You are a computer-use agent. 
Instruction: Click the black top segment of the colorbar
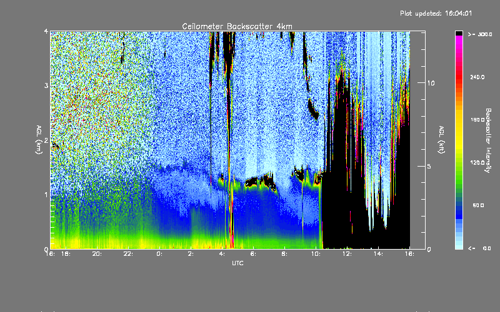point(459,33)
